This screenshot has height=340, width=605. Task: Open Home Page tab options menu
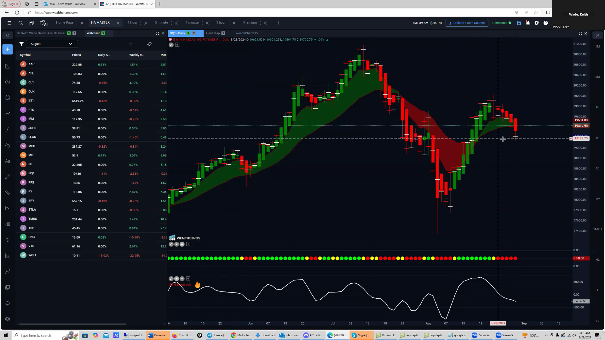tap(77, 23)
